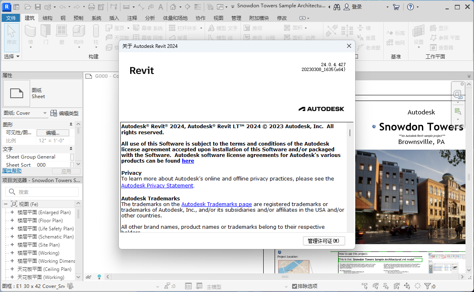Collapse the 文字 properties section

click(x=71, y=149)
